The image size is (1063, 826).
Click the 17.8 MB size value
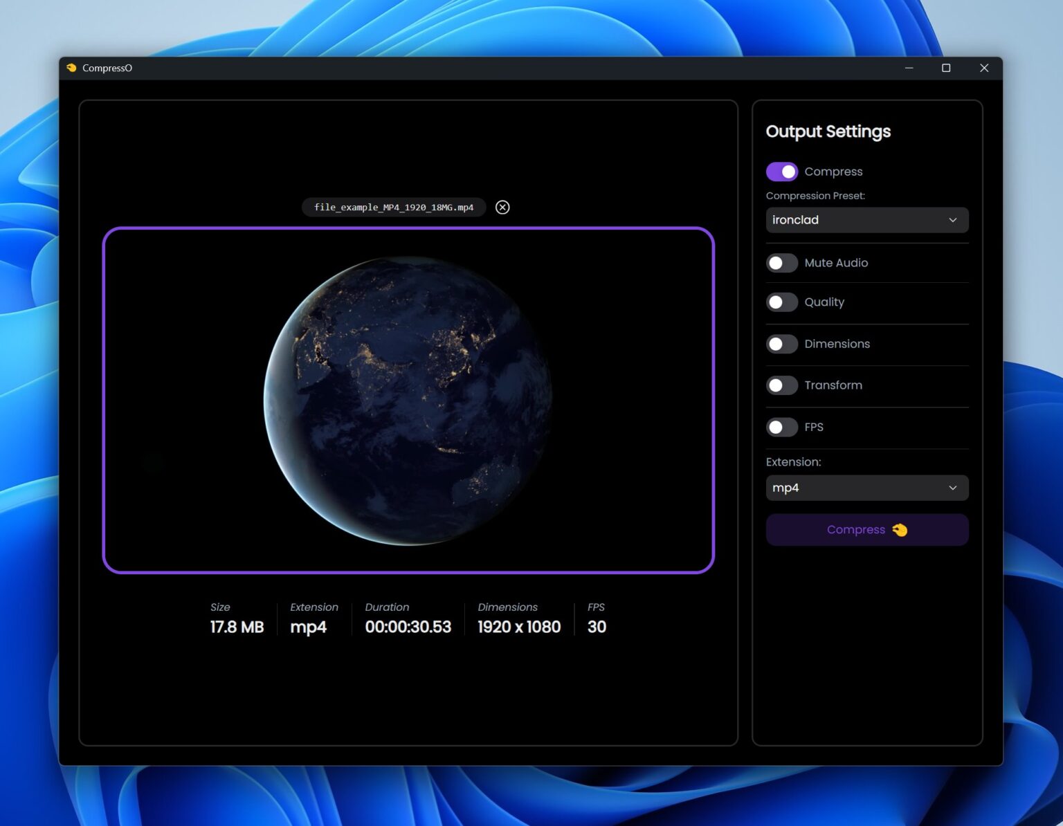coord(237,627)
